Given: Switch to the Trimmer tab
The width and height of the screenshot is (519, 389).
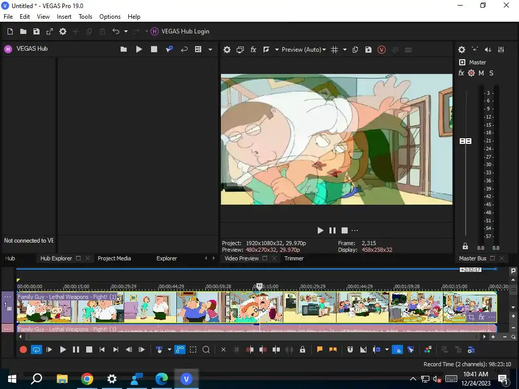Looking at the screenshot, I should pyautogui.click(x=294, y=258).
